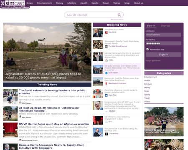The height and width of the screenshot is (150, 188).
Task: Toggle the Remember me checkbox
Action: pos(147,49)
